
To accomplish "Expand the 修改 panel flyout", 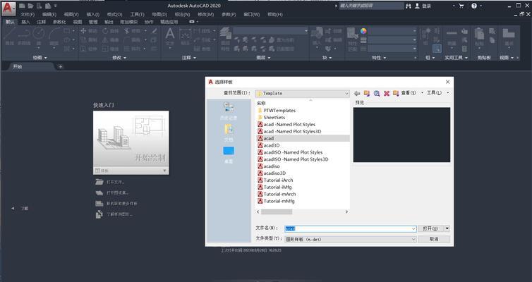I will click(119, 58).
